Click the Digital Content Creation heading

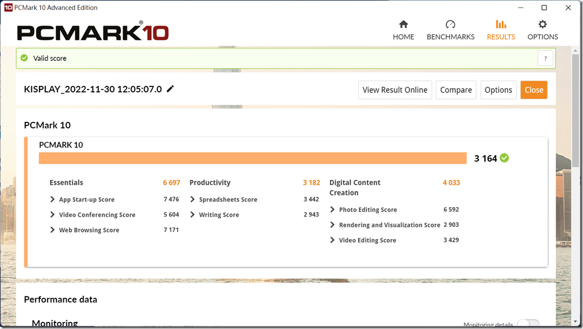(x=355, y=187)
